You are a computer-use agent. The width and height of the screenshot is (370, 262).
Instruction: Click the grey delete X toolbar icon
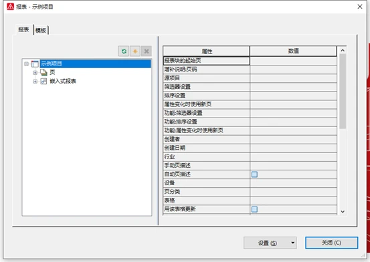pyautogui.click(x=147, y=51)
